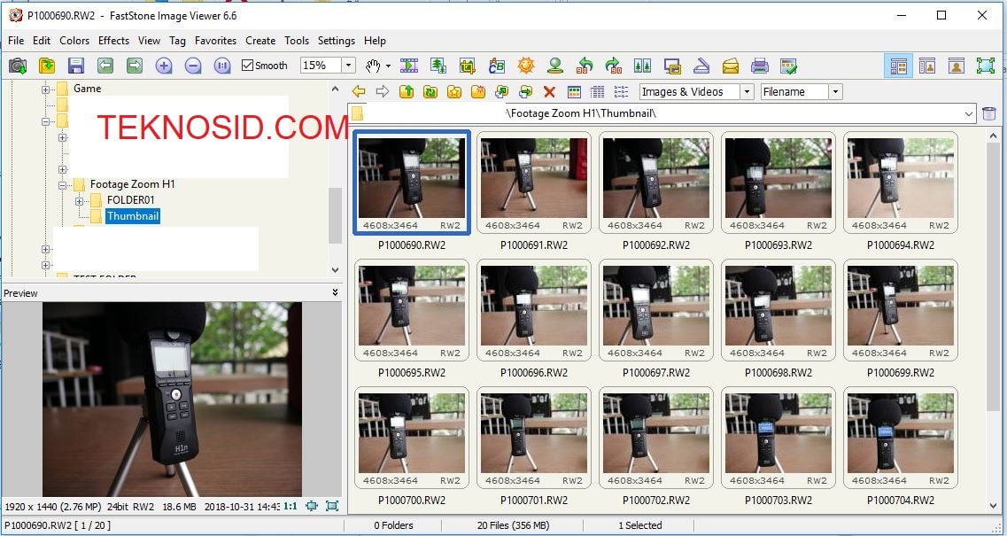Switch to details view mode

point(597,92)
